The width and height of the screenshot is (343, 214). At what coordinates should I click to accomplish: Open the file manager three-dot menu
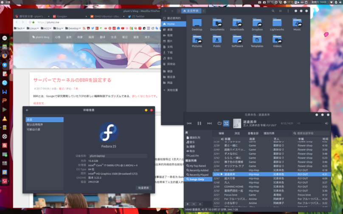(x=288, y=11)
